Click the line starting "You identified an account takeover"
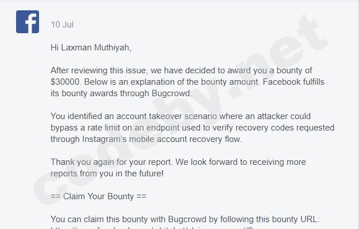Image resolution: width=359 pixels, height=229 pixels. pyautogui.click(x=180, y=116)
